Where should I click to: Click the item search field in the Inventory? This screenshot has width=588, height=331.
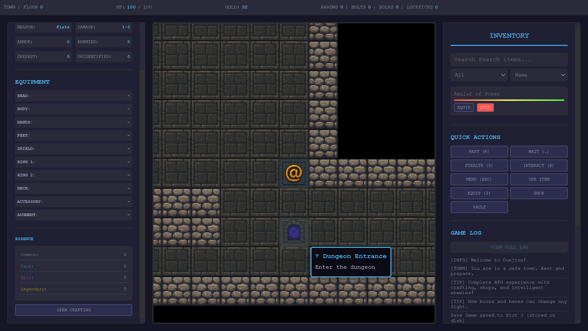(509, 59)
